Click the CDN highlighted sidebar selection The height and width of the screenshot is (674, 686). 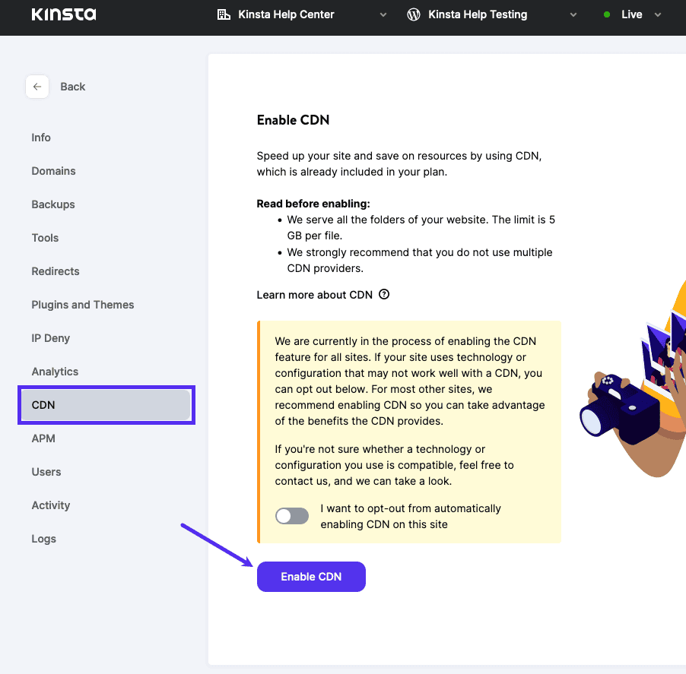[106, 405]
